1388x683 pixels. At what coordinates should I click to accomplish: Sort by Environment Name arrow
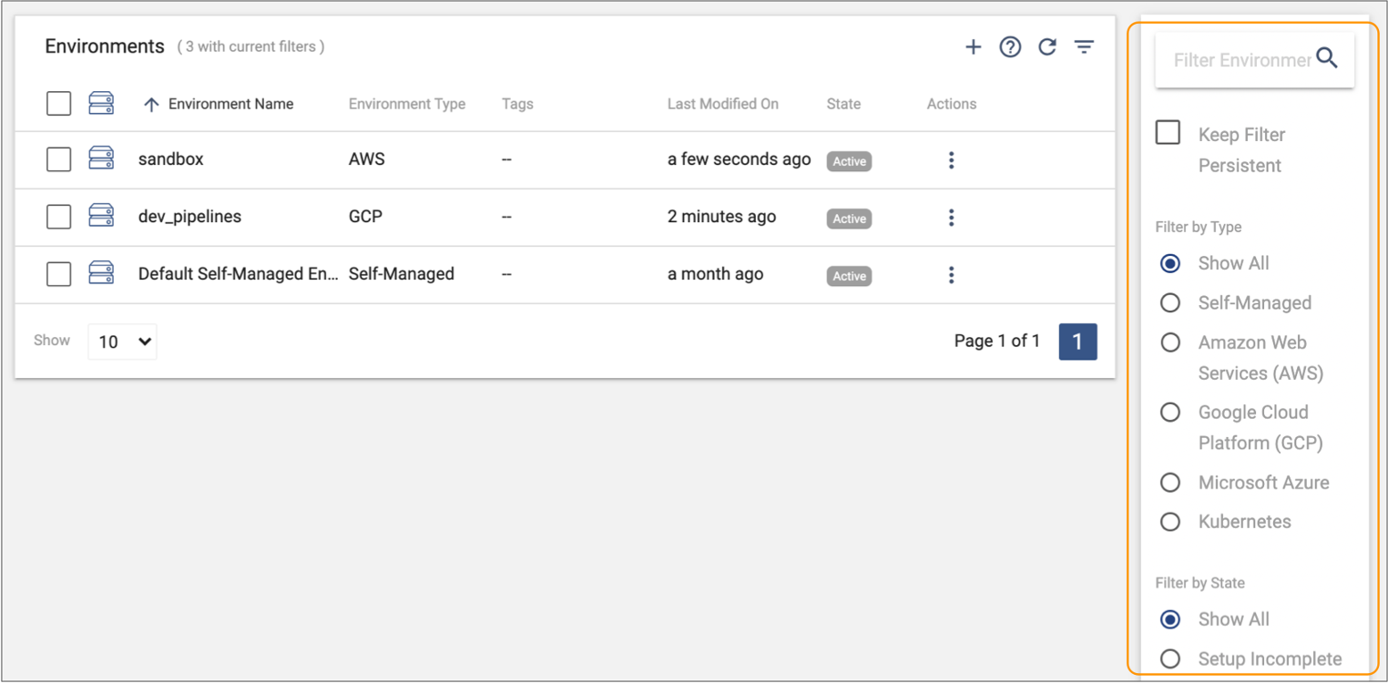[151, 105]
